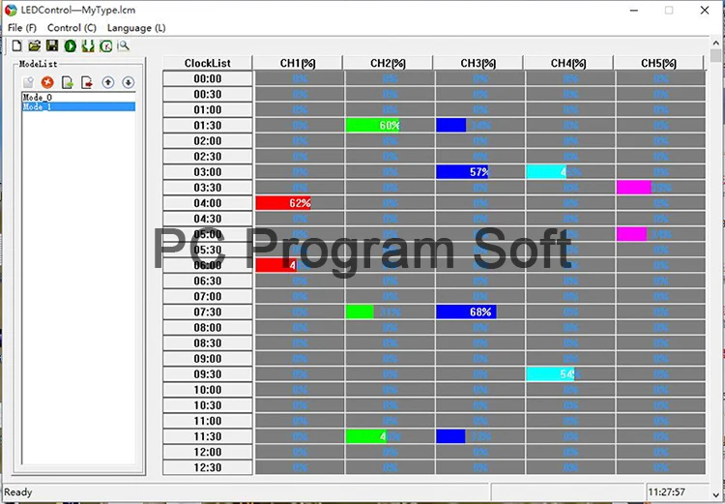Adjust the blue CH3 57% bar at 03:00
This screenshot has width=725, height=504.
(x=462, y=171)
